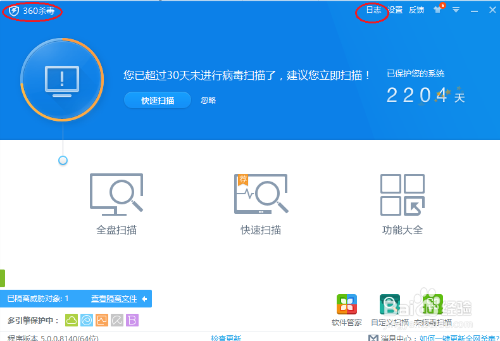Viewport: 500px width, 341px height.
Task: Open the 日志 log menu
Action: [x=373, y=10]
